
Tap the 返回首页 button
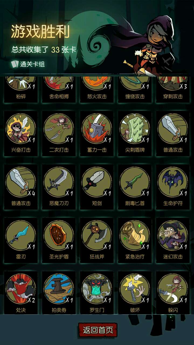click(98, 330)
